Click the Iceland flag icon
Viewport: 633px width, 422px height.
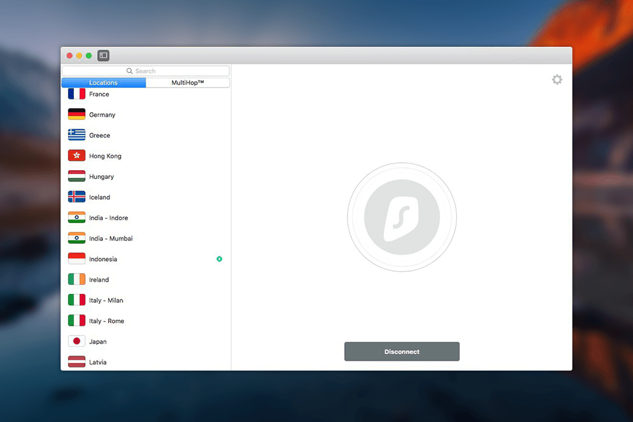tap(76, 196)
